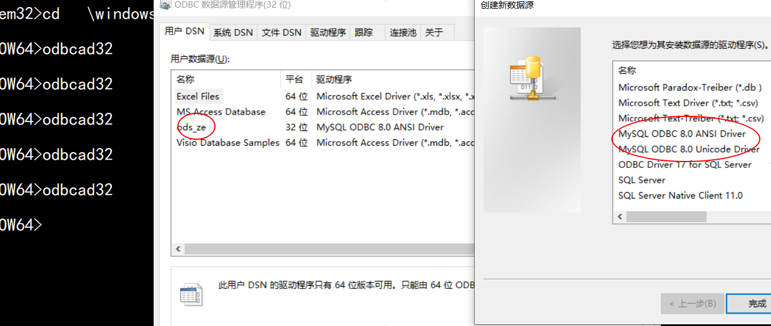771x326 pixels.
Task: Switch to the 用户 DSN tab
Action: click(184, 32)
